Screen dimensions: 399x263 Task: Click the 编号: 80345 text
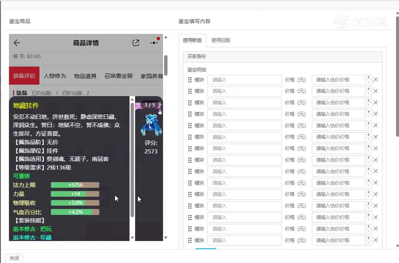tap(27, 56)
